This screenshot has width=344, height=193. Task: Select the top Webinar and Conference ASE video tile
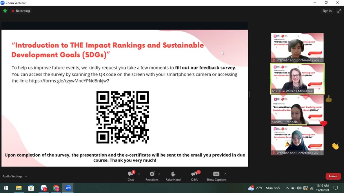pyautogui.click(x=297, y=48)
